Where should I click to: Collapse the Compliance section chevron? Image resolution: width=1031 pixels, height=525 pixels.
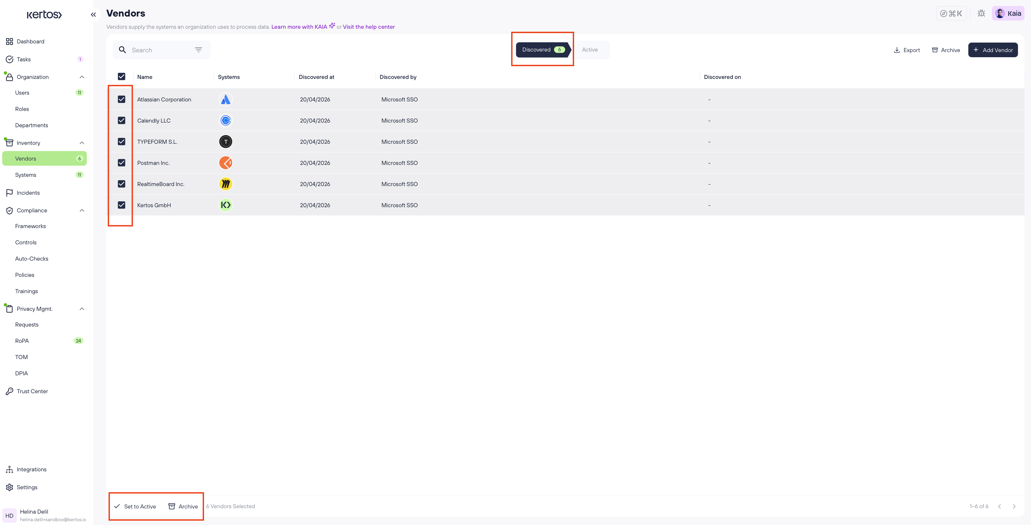[x=82, y=210]
